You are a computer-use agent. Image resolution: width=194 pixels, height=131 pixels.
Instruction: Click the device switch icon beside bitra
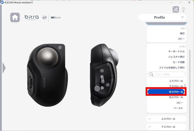[44, 17]
